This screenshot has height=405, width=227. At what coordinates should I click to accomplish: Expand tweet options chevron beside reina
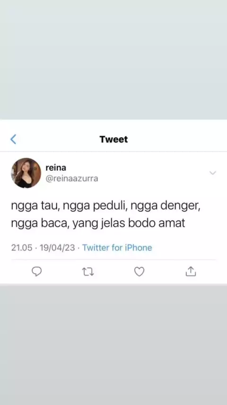pyautogui.click(x=213, y=173)
